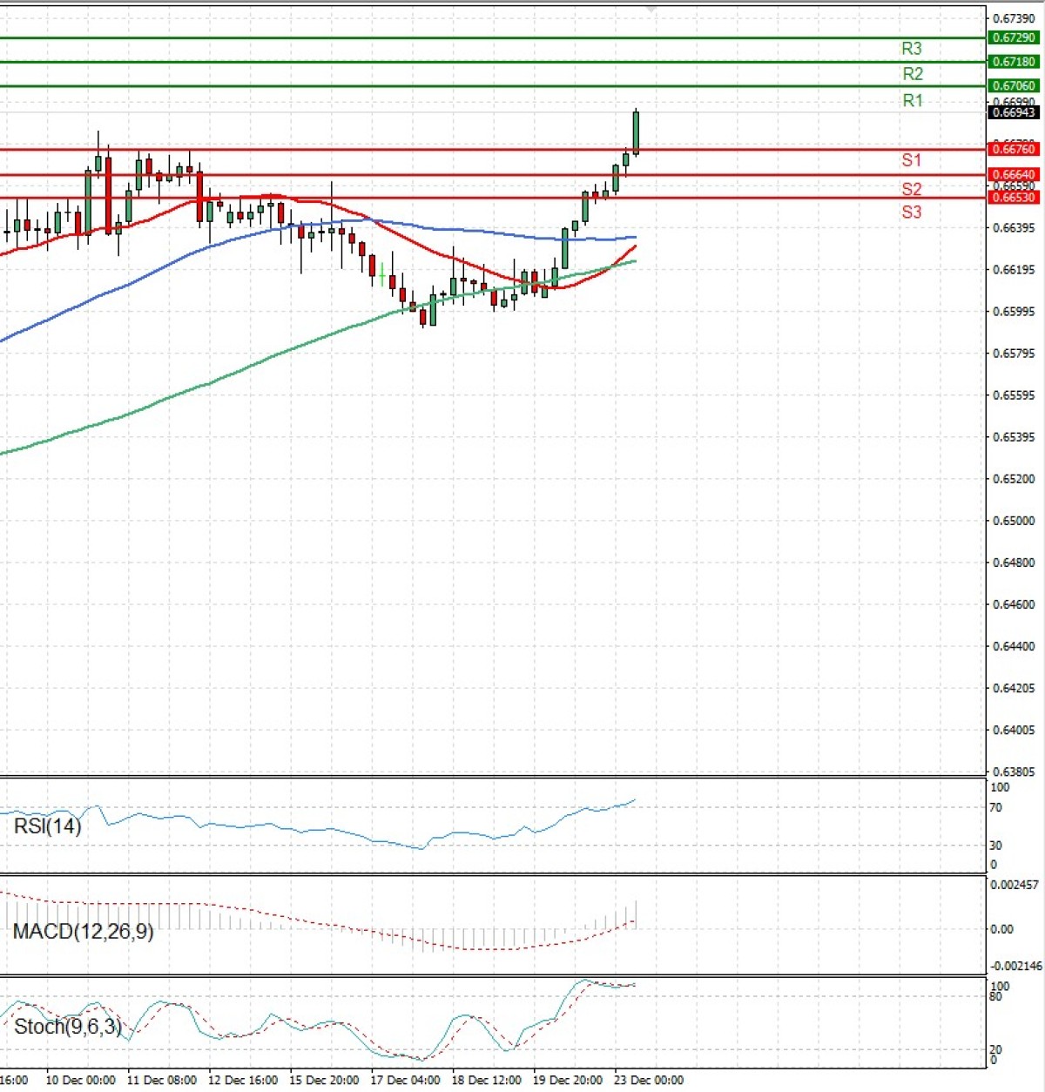This screenshot has width=1045, height=1092.
Task: Open the MACD(12,26,9) indicator panel label
Action: 83,931
